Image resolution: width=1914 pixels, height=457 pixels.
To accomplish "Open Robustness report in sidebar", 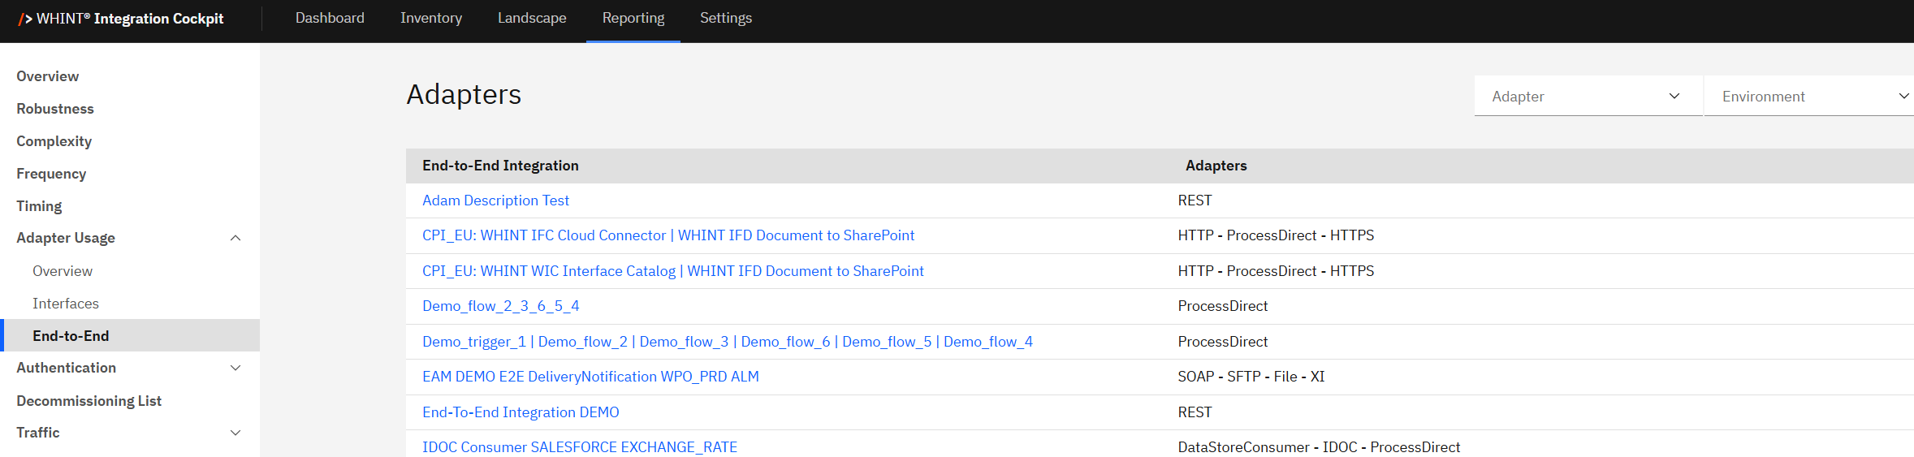I will pos(55,109).
